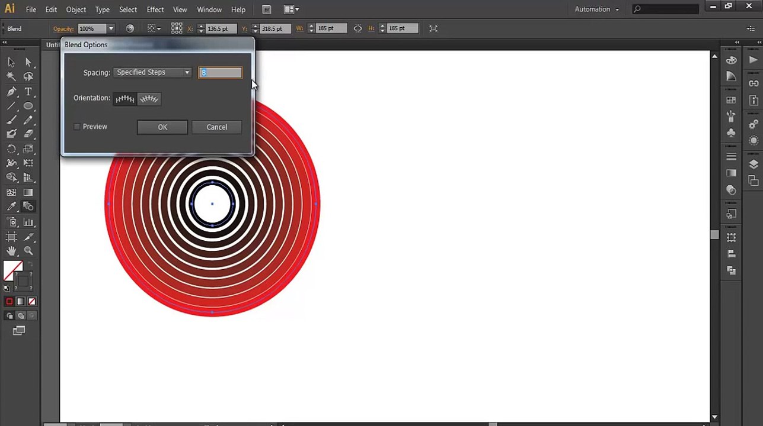The height and width of the screenshot is (426, 763).
Task: Select the Paintbrush tool
Action: (x=11, y=120)
